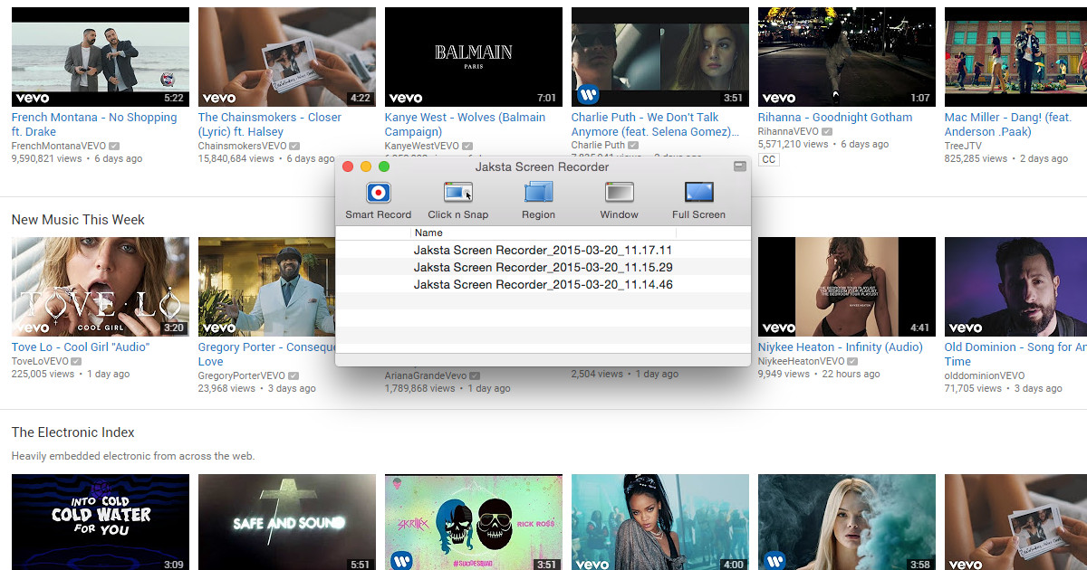Pick the Window recording mode icon
This screenshot has height=570, width=1087.
pyautogui.click(x=619, y=193)
